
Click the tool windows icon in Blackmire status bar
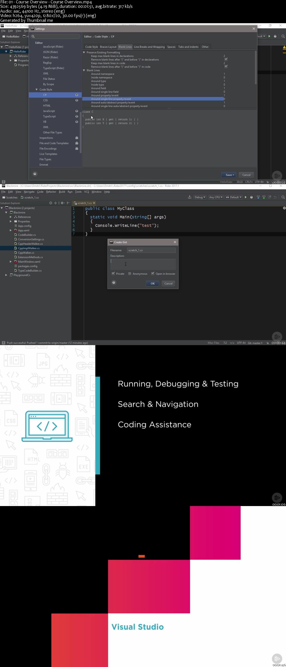[x=3, y=343]
